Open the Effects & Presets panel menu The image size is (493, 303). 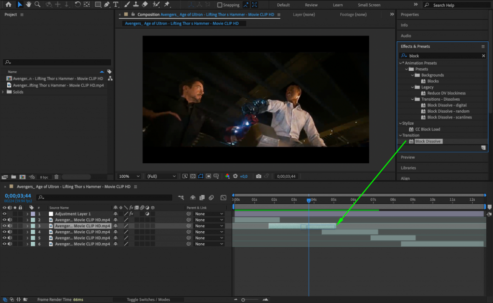[482, 46]
